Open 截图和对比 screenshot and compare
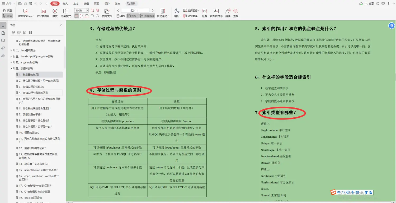This screenshot has height=203, width=396. pos(216,13)
